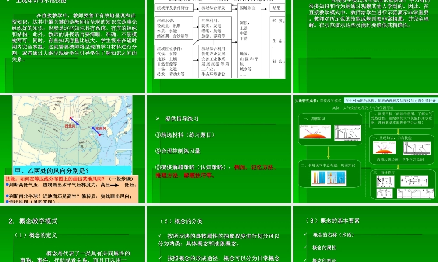Select the 三、指导练习 box
This screenshot has height=262, width=438.
[403, 184]
